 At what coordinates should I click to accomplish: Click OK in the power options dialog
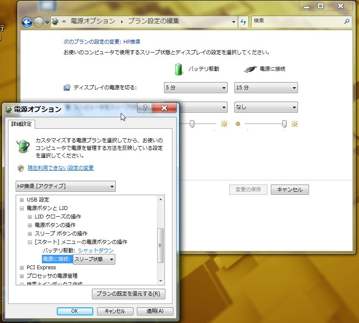tap(75, 311)
